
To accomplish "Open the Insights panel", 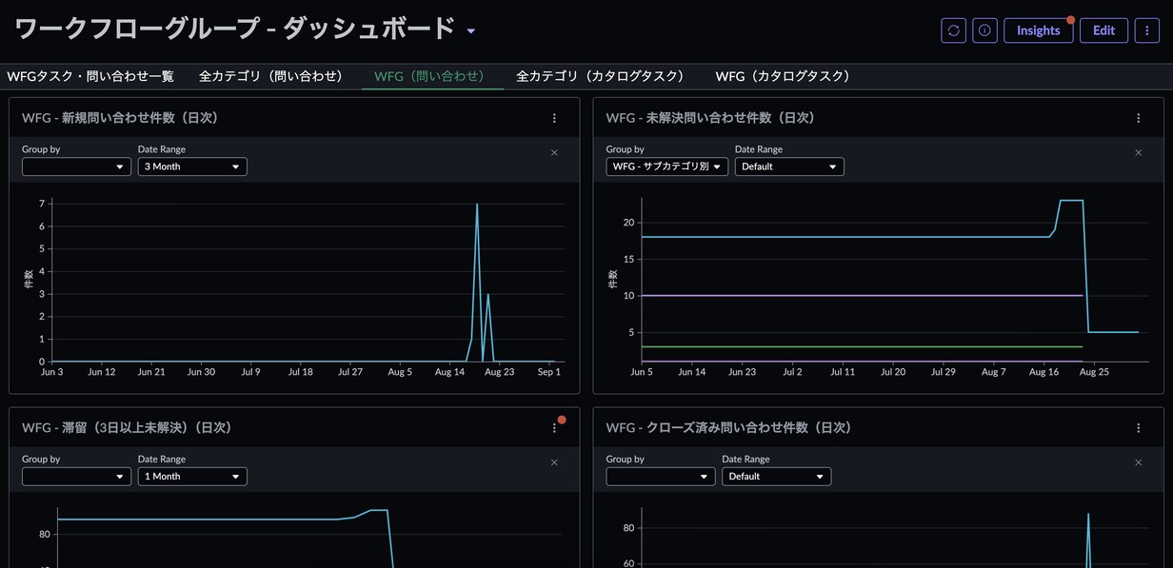I will tap(1038, 30).
